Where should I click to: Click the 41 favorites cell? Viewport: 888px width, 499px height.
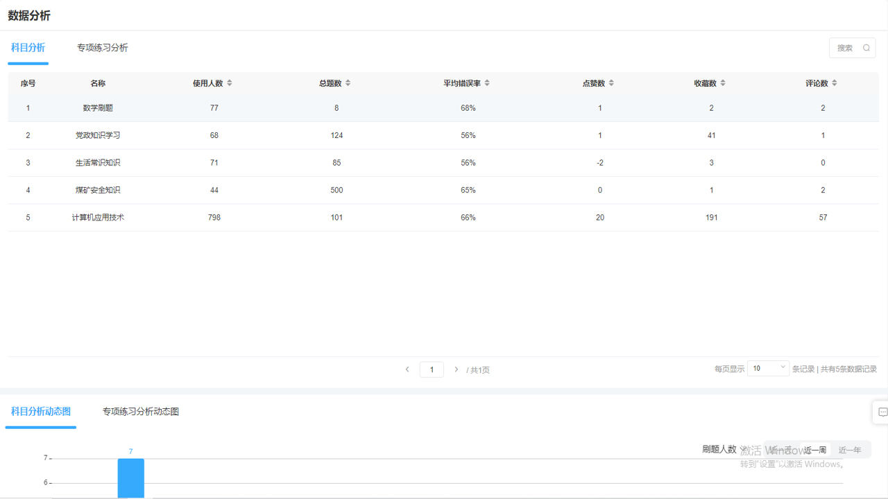click(712, 135)
